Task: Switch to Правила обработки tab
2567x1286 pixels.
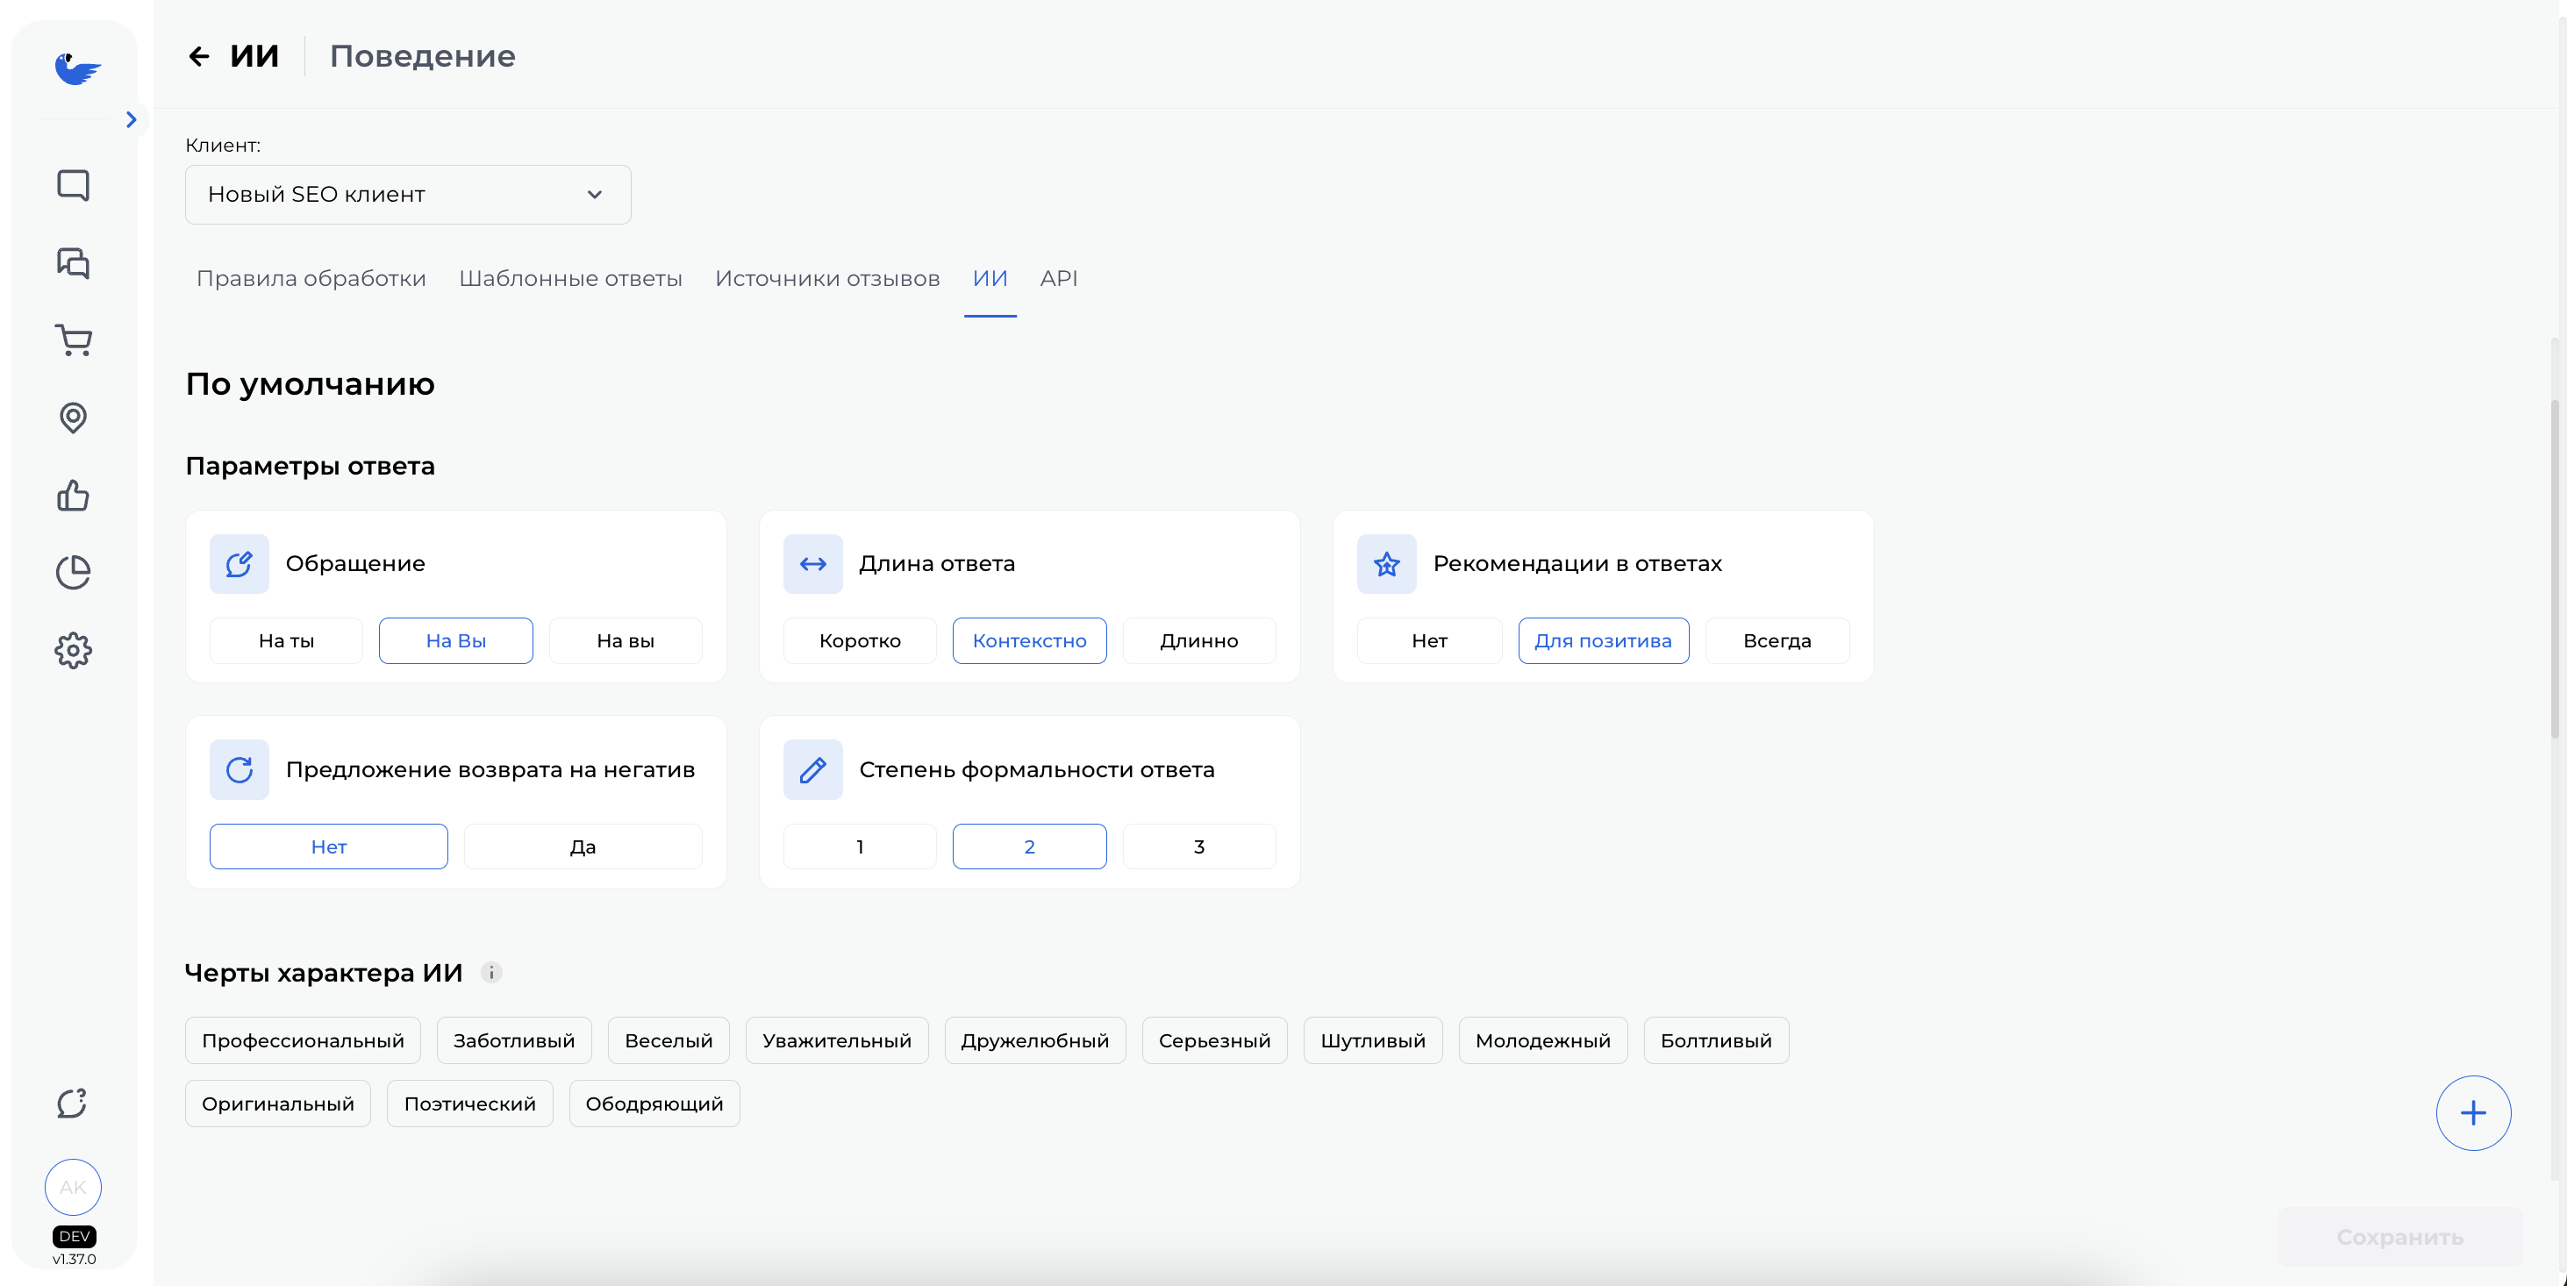Action: [311, 279]
